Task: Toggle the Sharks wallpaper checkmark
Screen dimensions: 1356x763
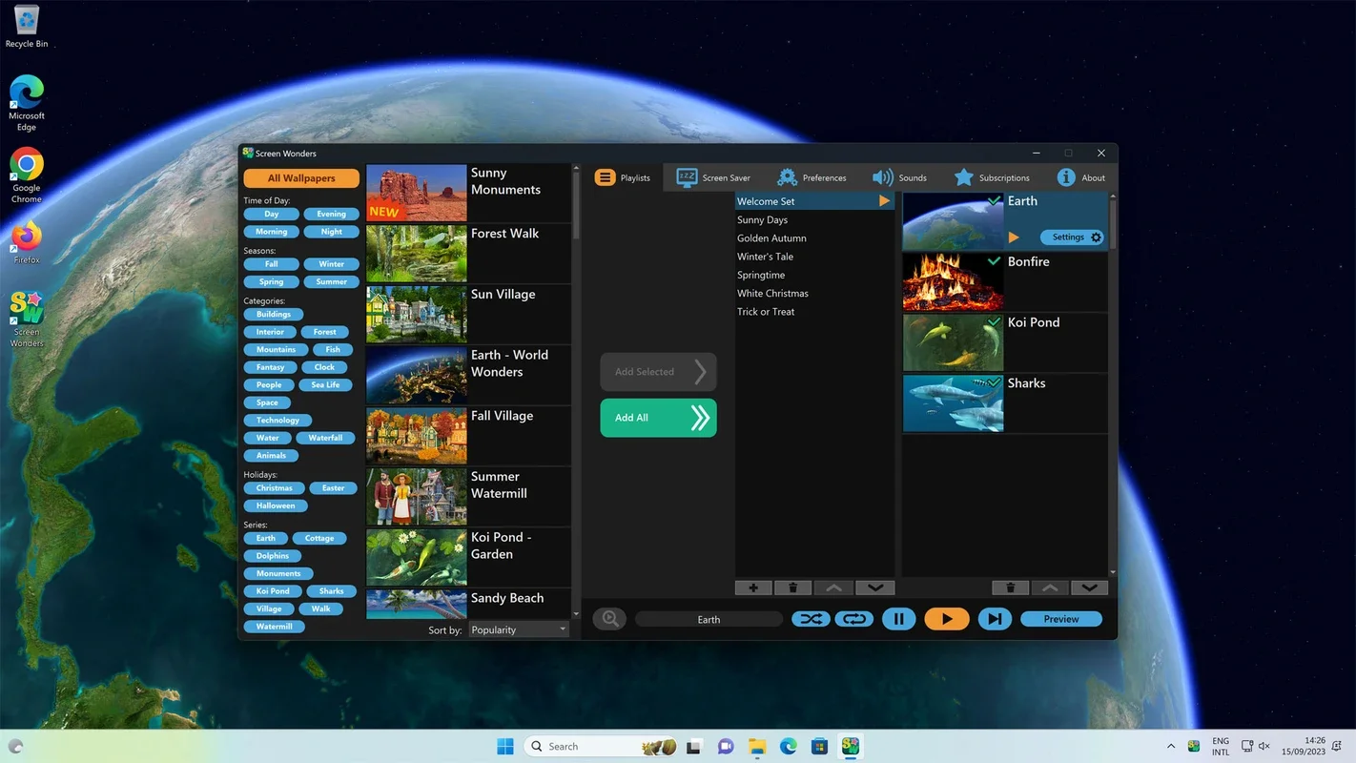Action: tap(995, 382)
